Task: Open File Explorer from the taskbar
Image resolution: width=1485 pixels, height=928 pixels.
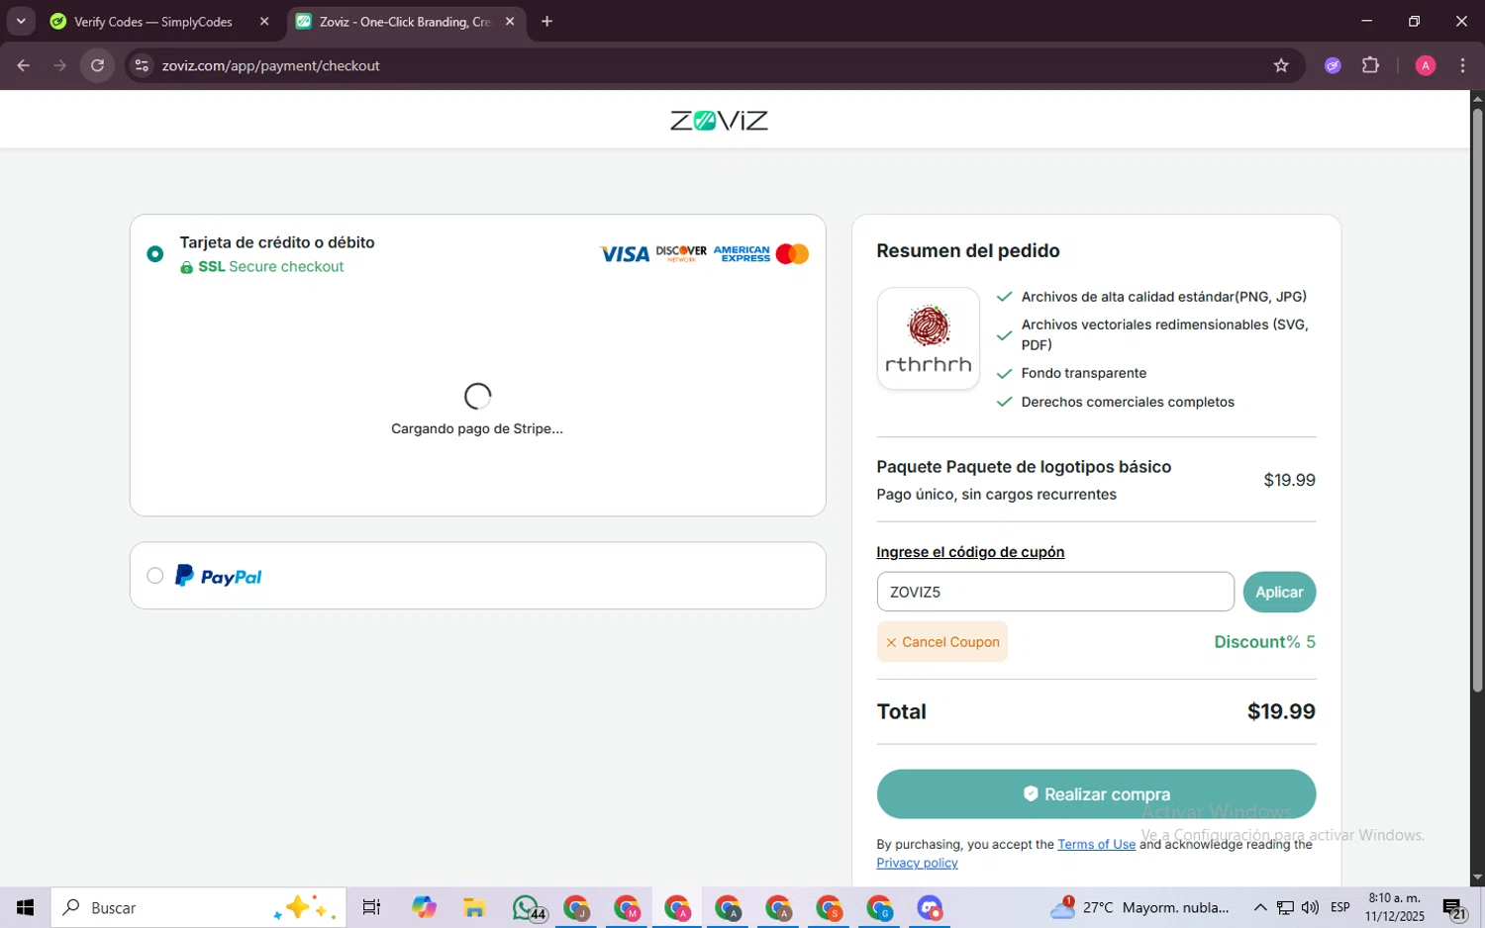Action: [x=474, y=907]
